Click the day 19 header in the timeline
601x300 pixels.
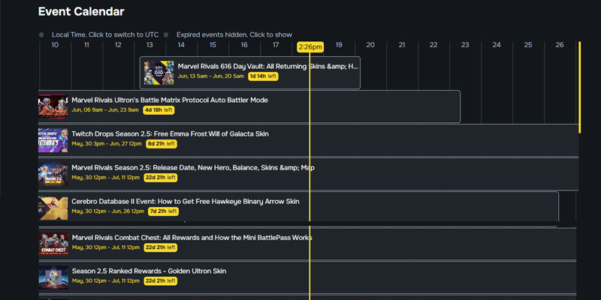[x=339, y=45]
